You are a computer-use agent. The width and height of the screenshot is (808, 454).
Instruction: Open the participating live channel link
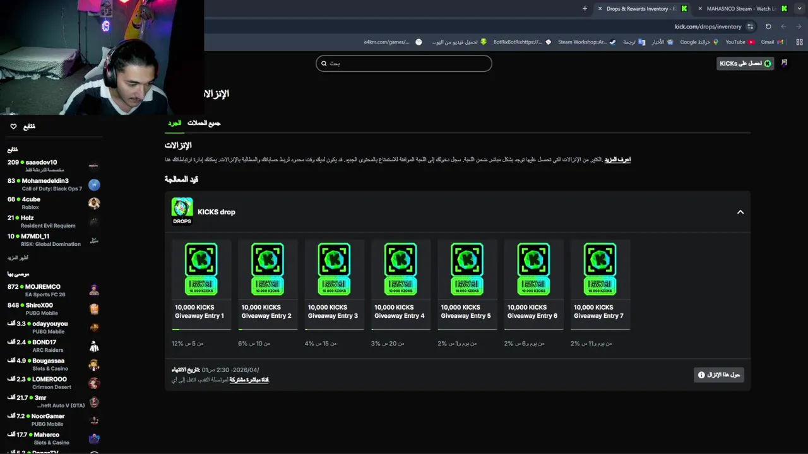click(249, 380)
